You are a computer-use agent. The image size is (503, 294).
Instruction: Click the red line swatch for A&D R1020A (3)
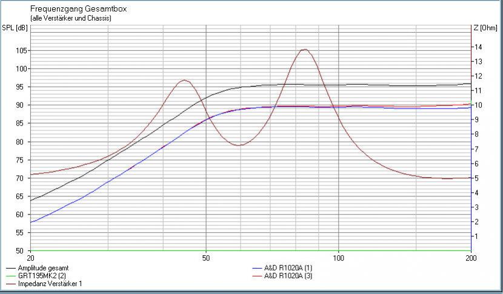258,276
